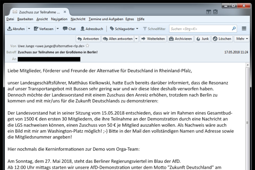The width and height of the screenshot is (255, 170).
Task: Open the hamburger application menu
Action: click(244, 29)
